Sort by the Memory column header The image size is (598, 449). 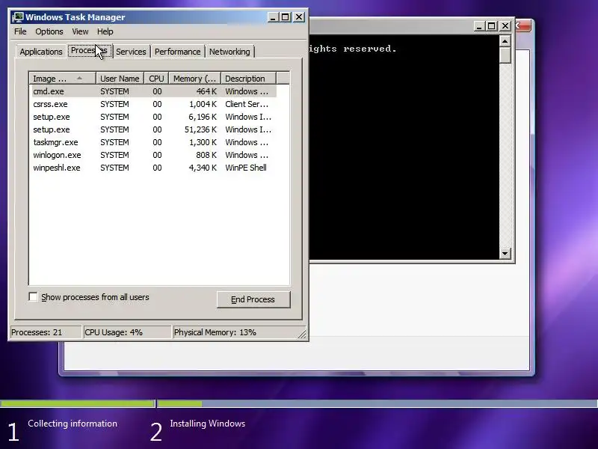[x=194, y=79]
